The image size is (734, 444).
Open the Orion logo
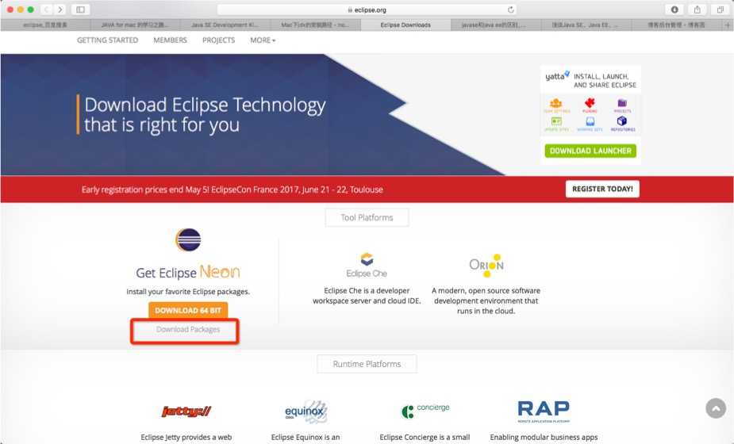(486, 266)
